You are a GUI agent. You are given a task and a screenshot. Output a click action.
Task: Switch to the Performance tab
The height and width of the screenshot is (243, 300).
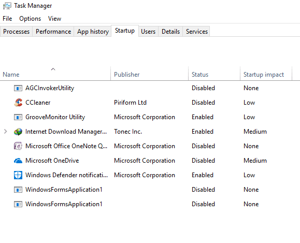[x=53, y=32]
